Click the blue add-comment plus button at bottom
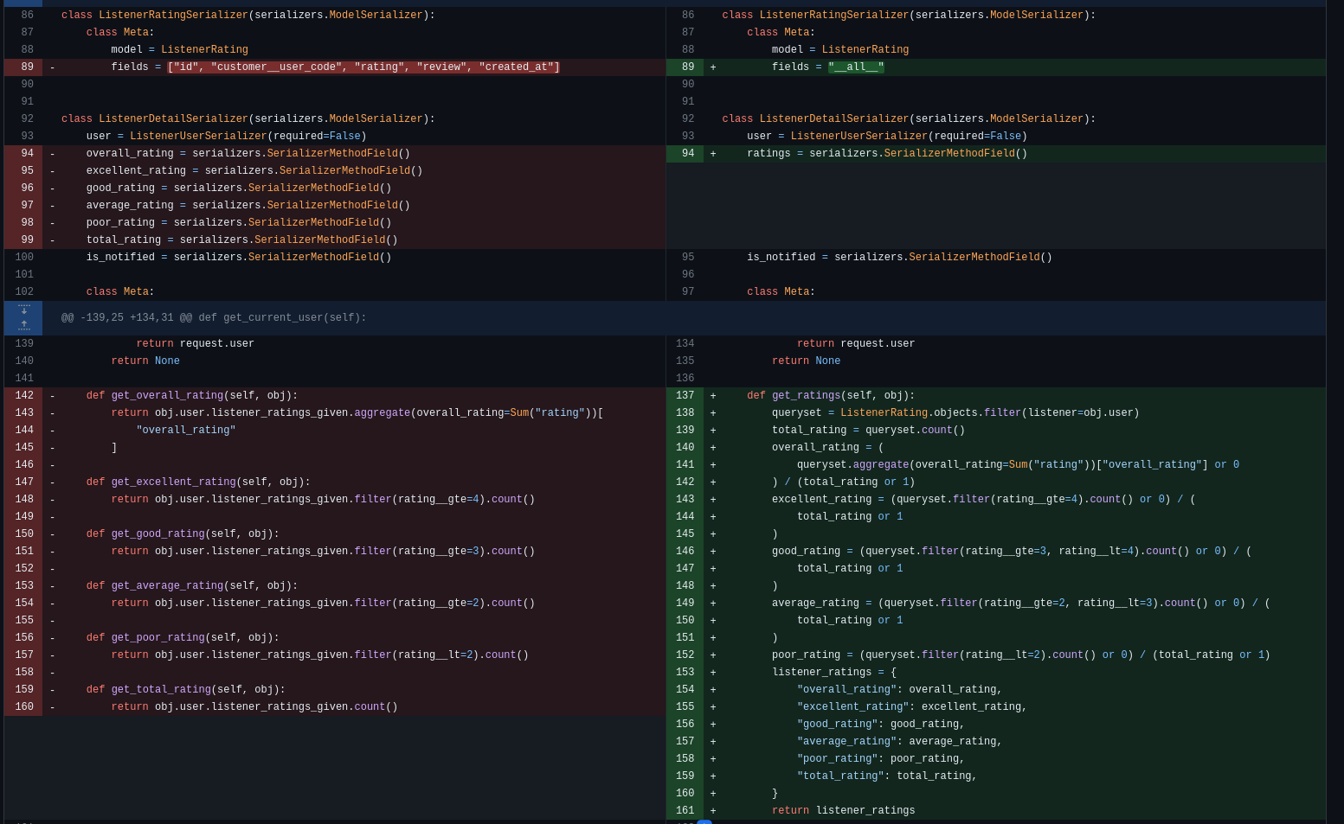This screenshot has width=1344, height=824. pos(704,821)
